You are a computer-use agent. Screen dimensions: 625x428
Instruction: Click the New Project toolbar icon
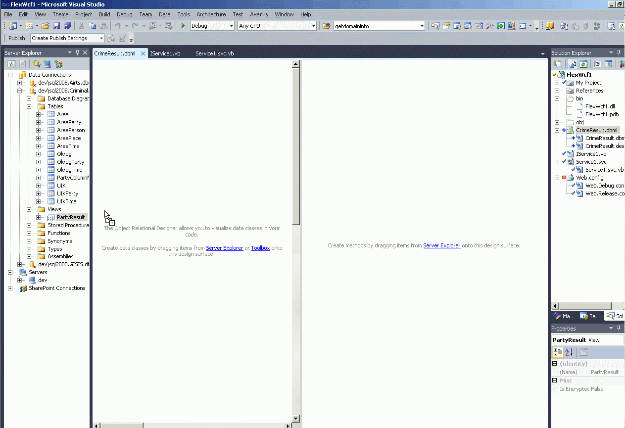click(x=13, y=26)
